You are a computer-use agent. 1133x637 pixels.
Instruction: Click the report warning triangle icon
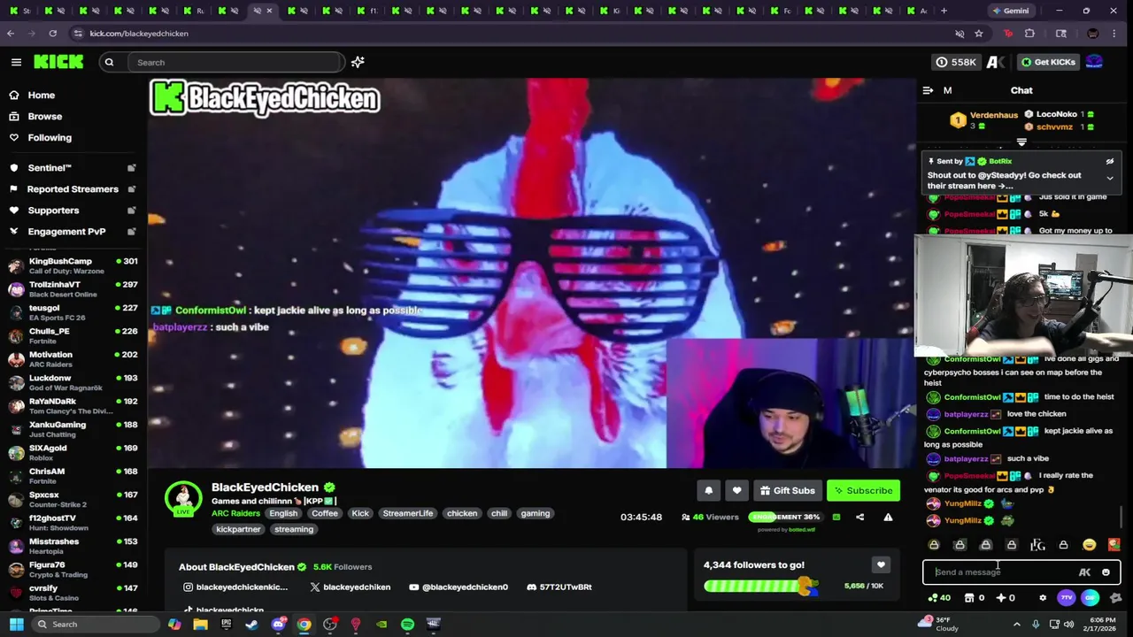[888, 517]
